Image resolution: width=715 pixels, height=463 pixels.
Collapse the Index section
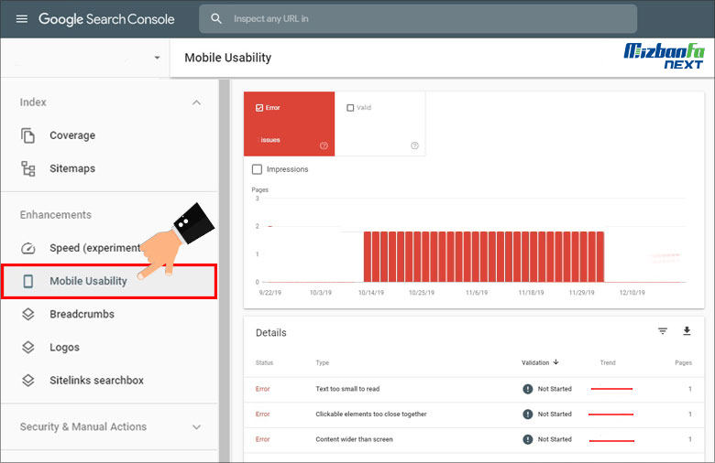pos(196,102)
